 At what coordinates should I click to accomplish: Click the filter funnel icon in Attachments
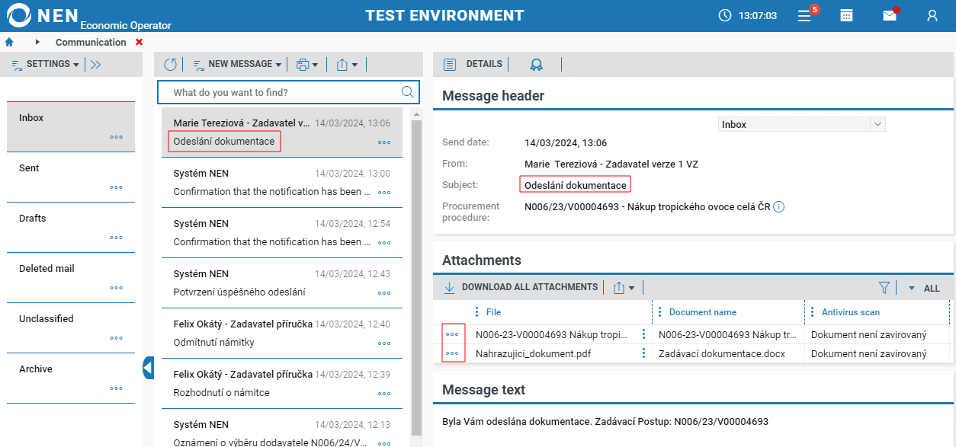pos(884,288)
